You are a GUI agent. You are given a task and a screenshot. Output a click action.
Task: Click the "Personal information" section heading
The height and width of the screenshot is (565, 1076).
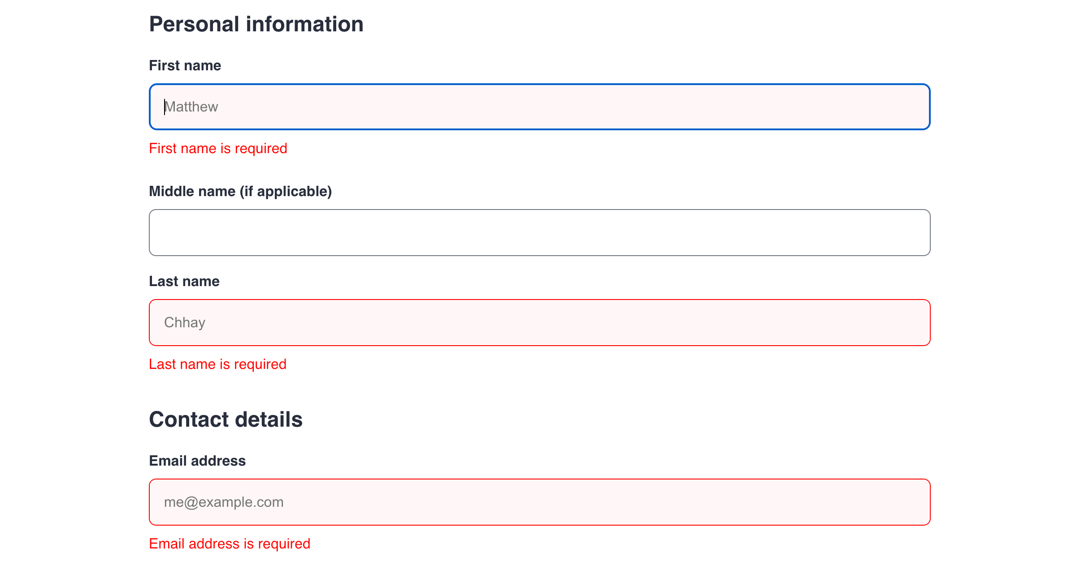[x=256, y=24]
